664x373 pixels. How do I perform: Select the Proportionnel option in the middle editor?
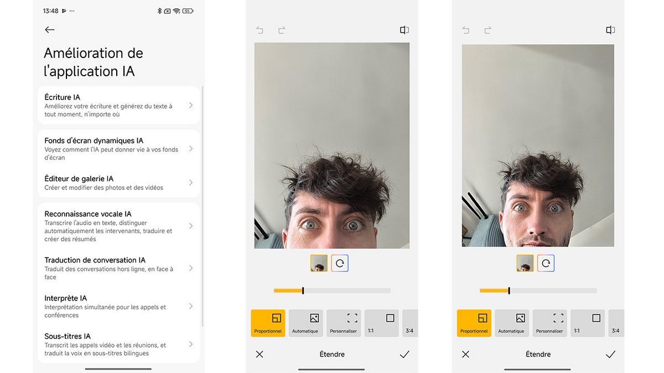268,323
